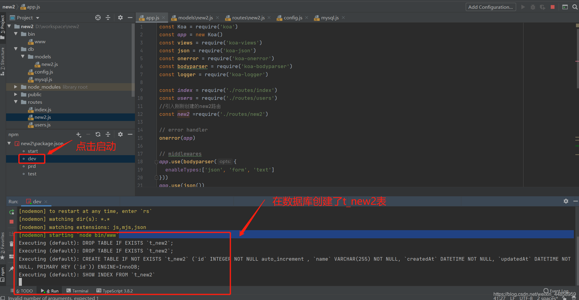579x300 pixels.
Task: Expand the node_modules folder
Action: [16, 87]
